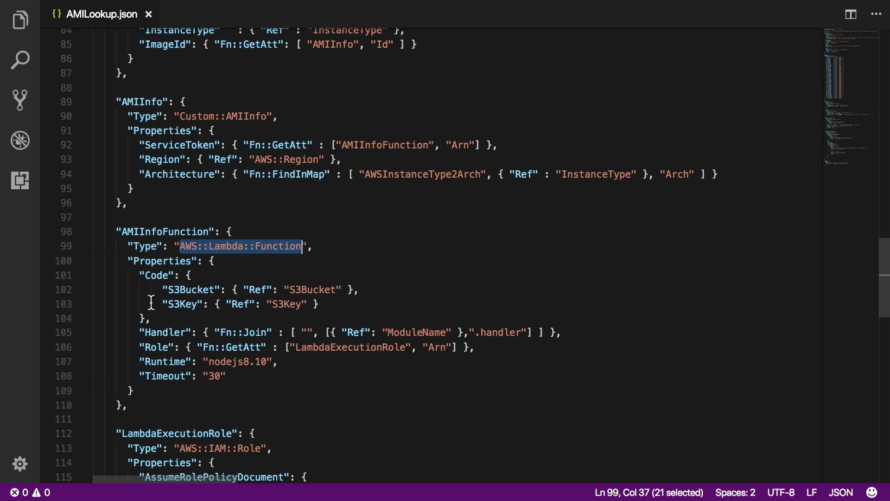Open the errors and warnings indicator

pyautogui.click(x=30, y=492)
